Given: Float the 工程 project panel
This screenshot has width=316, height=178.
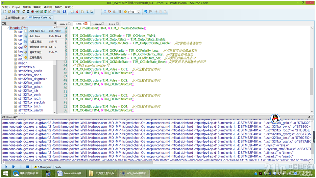Looking at the screenshot, I should point(55,23).
